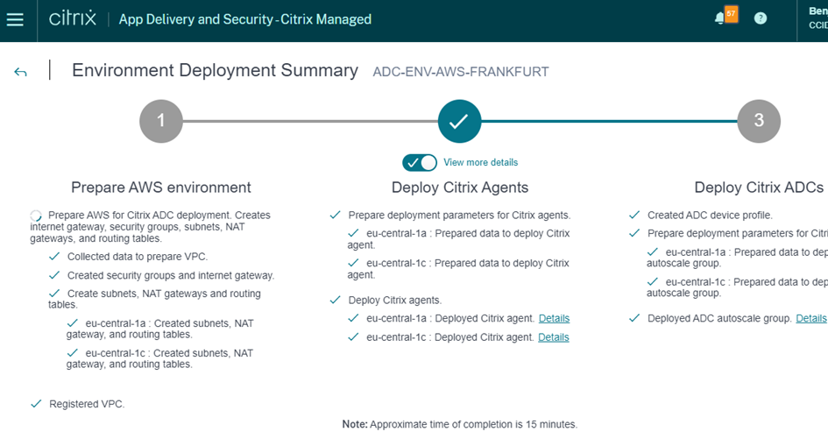Click the approximate completion time note
This screenshot has height=446, width=828.
tap(460, 424)
